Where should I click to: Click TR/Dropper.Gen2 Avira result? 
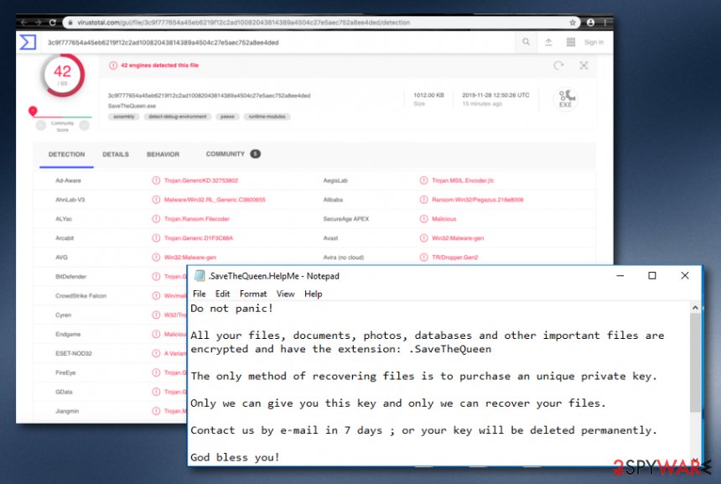pyautogui.click(x=454, y=258)
